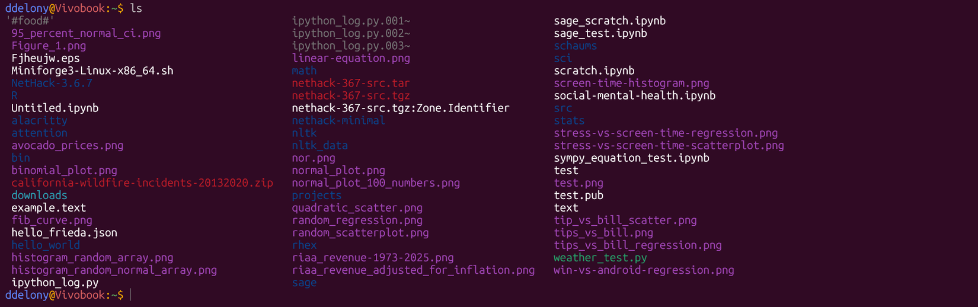Image resolution: width=978 pixels, height=307 pixels.
Task: Click ipython_log.py in first column
Action: tap(55, 282)
